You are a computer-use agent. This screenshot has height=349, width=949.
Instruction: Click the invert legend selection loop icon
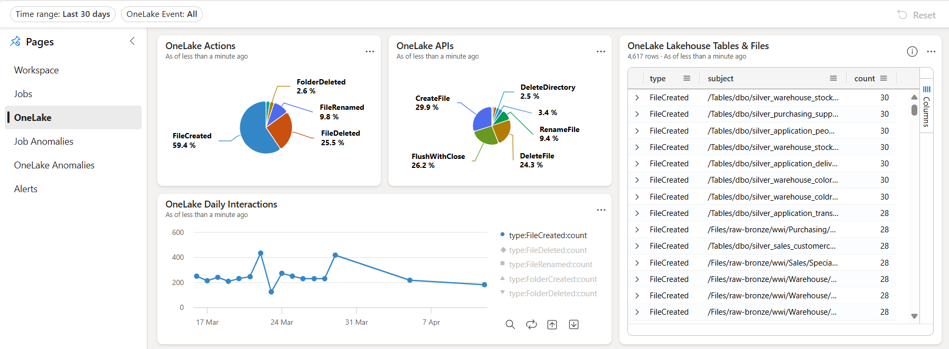click(x=531, y=325)
